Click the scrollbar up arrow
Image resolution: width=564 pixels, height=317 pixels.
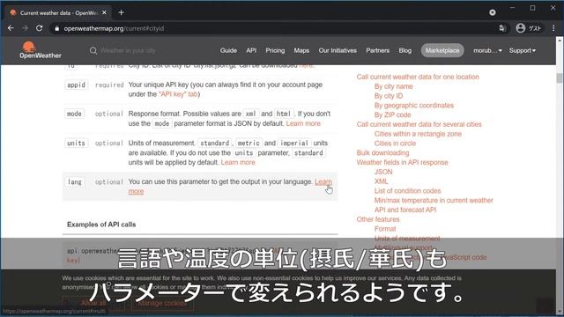coord(560,41)
